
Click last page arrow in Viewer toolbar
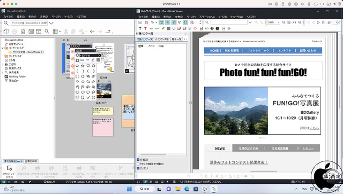pyautogui.click(x=324, y=22)
